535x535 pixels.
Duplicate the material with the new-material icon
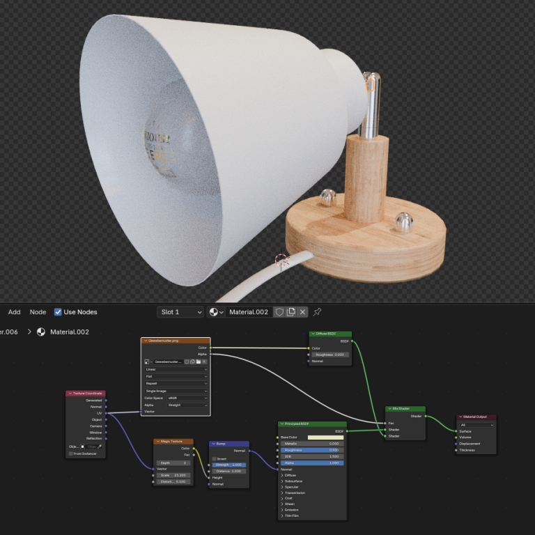(291, 312)
